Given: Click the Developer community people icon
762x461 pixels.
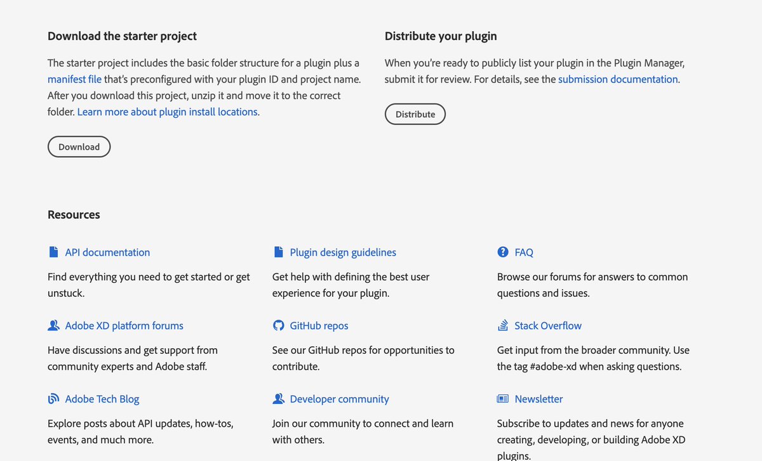Looking at the screenshot, I should pos(278,399).
